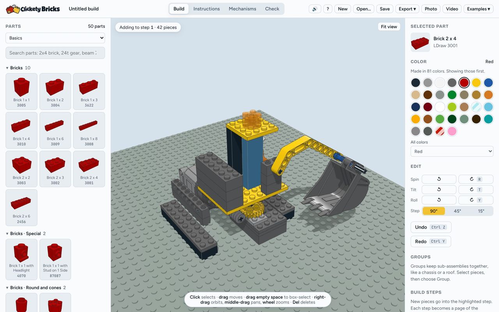
Task: Select the Brick 2 x 3 part
Action: (x=55, y=169)
